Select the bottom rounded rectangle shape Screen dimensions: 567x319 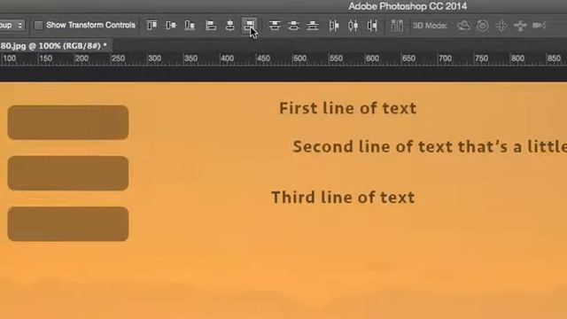68,224
